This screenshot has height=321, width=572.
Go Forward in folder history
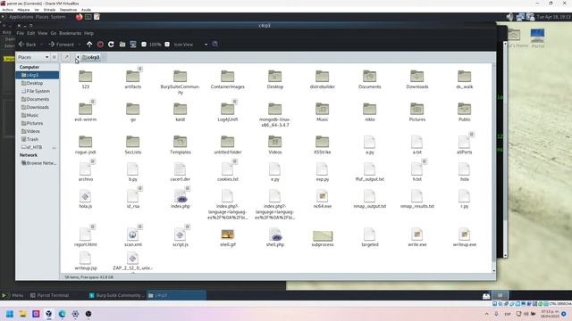[x=62, y=45]
